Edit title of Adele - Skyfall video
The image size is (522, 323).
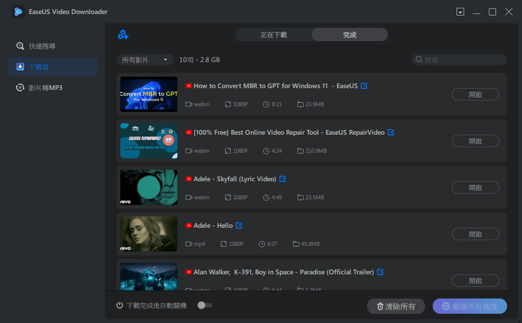282,179
